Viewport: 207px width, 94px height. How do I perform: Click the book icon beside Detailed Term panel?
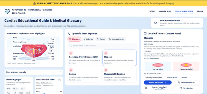click(x=145, y=33)
